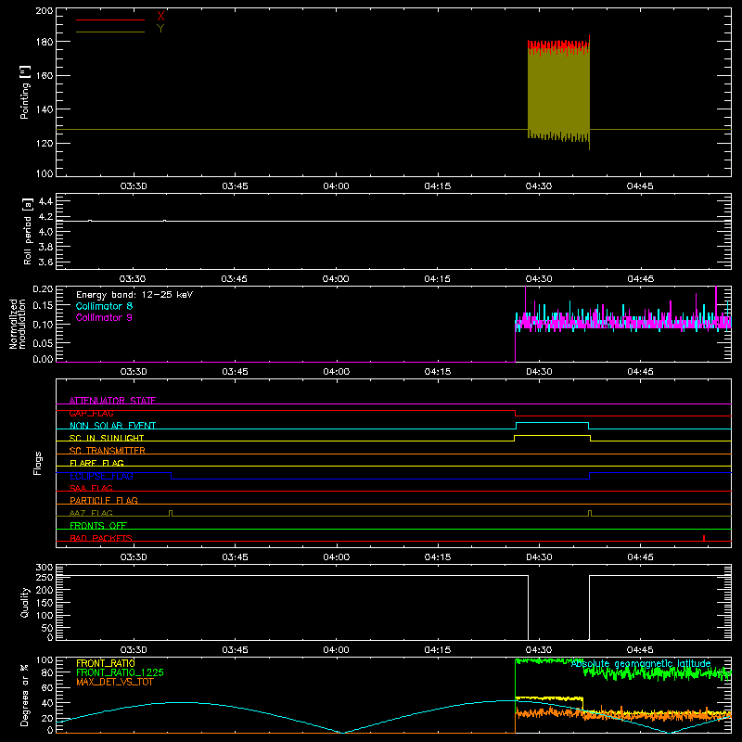This screenshot has width=742, height=742.
Task: Click '04:15' time label under Flags plot
Action: point(437,557)
